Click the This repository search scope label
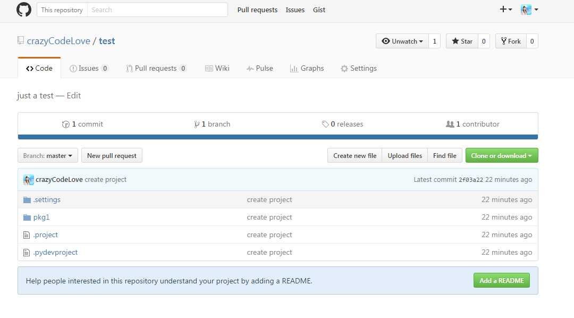574x318 pixels. tap(62, 10)
